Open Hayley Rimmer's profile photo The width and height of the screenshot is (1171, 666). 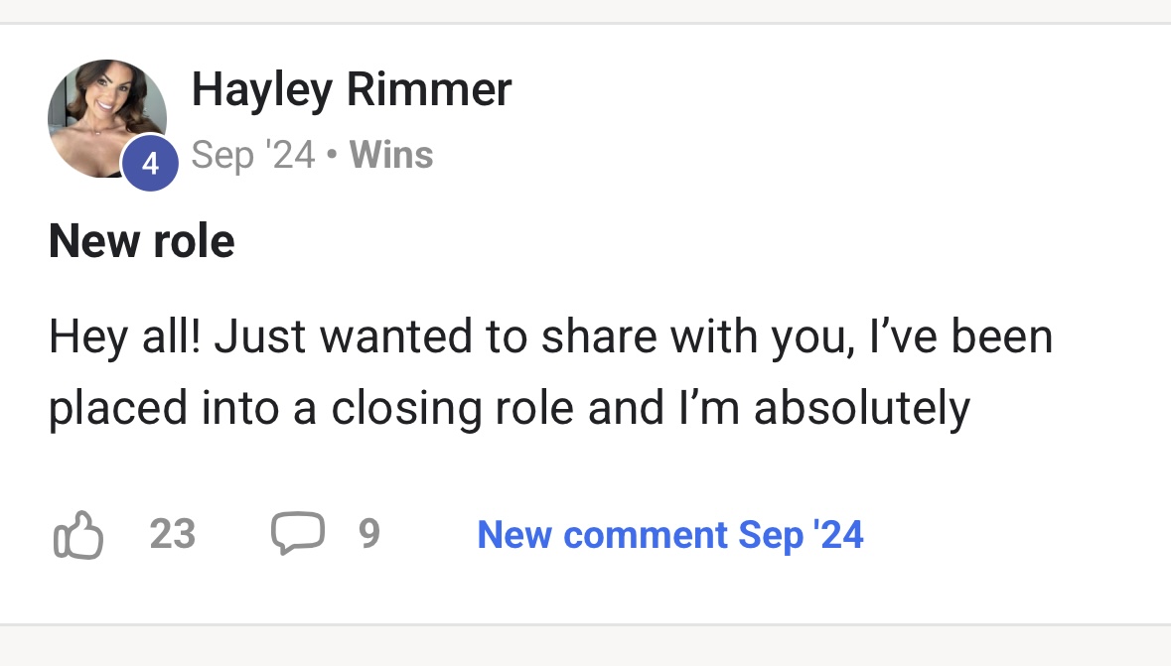pos(104,114)
